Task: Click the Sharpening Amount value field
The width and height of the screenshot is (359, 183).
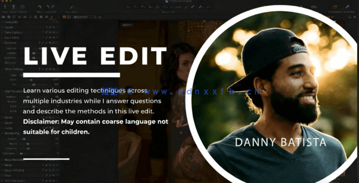Action: click(x=56, y=139)
